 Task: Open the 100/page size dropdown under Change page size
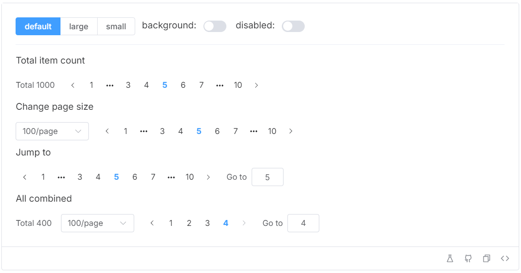tap(52, 131)
